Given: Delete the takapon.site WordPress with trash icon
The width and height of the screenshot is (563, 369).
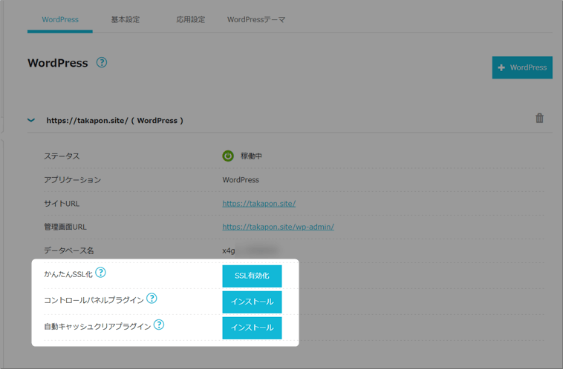Looking at the screenshot, I should point(539,119).
